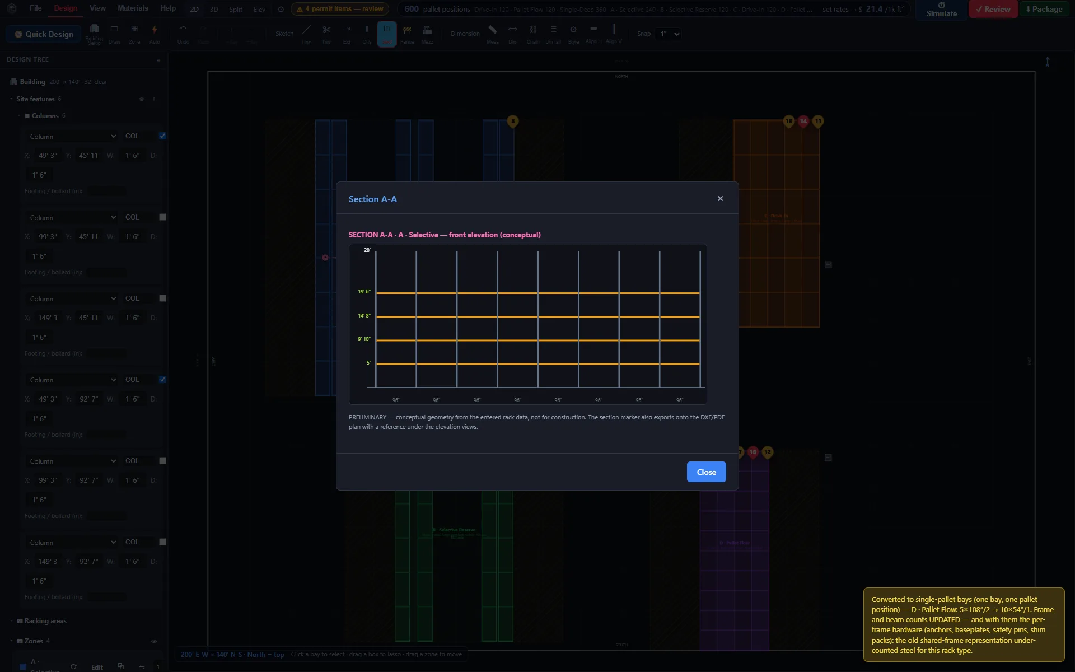Click the red Review button
The width and height of the screenshot is (1075, 672).
pyautogui.click(x=993, y=9)
